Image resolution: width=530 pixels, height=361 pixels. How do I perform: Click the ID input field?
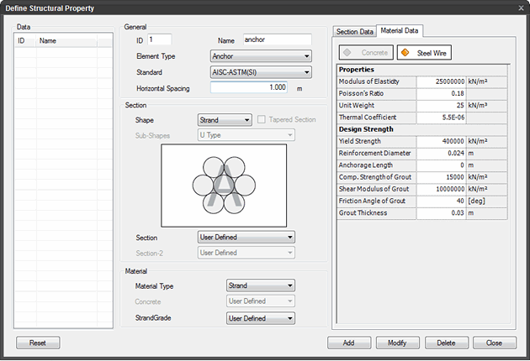(160, 39)
